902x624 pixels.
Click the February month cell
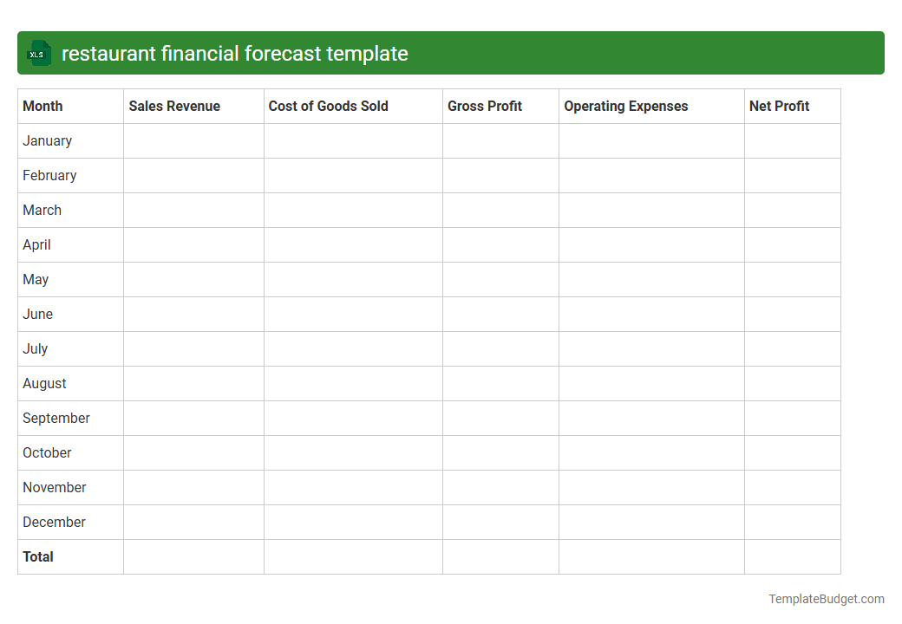(x=49, y=175)
